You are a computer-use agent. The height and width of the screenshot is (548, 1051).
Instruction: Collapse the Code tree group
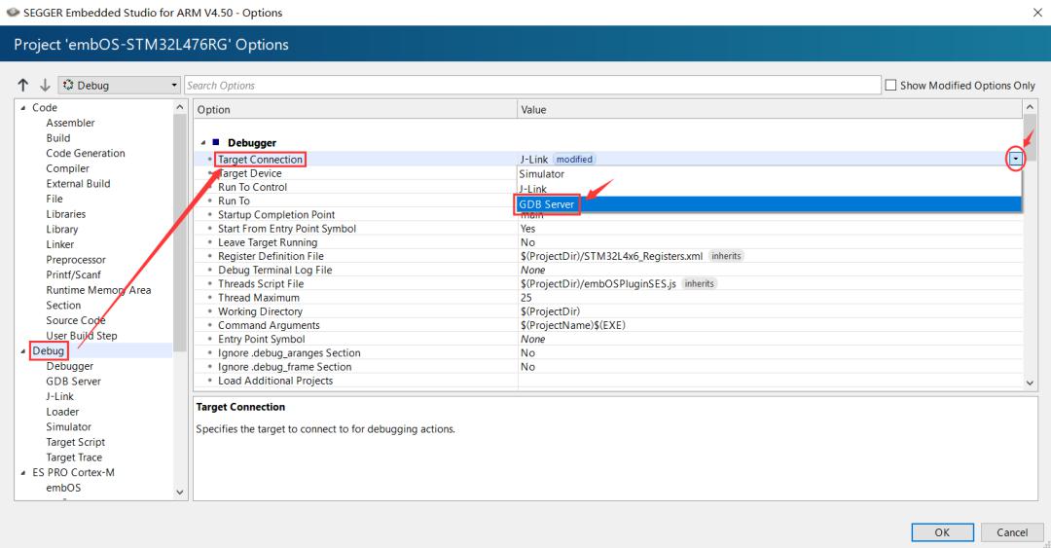pos(22,107)
